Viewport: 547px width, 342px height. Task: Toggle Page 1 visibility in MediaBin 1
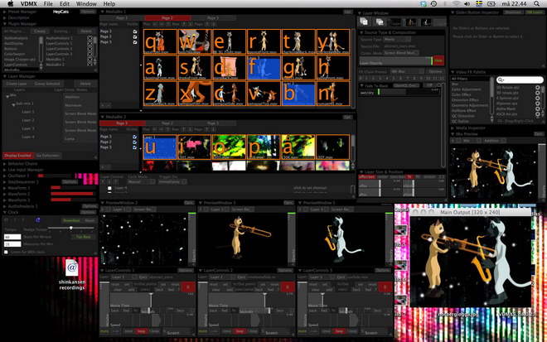click(135, 31)
